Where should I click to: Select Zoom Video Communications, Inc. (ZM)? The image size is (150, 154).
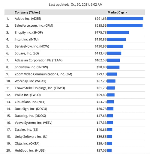pos(43,74)
